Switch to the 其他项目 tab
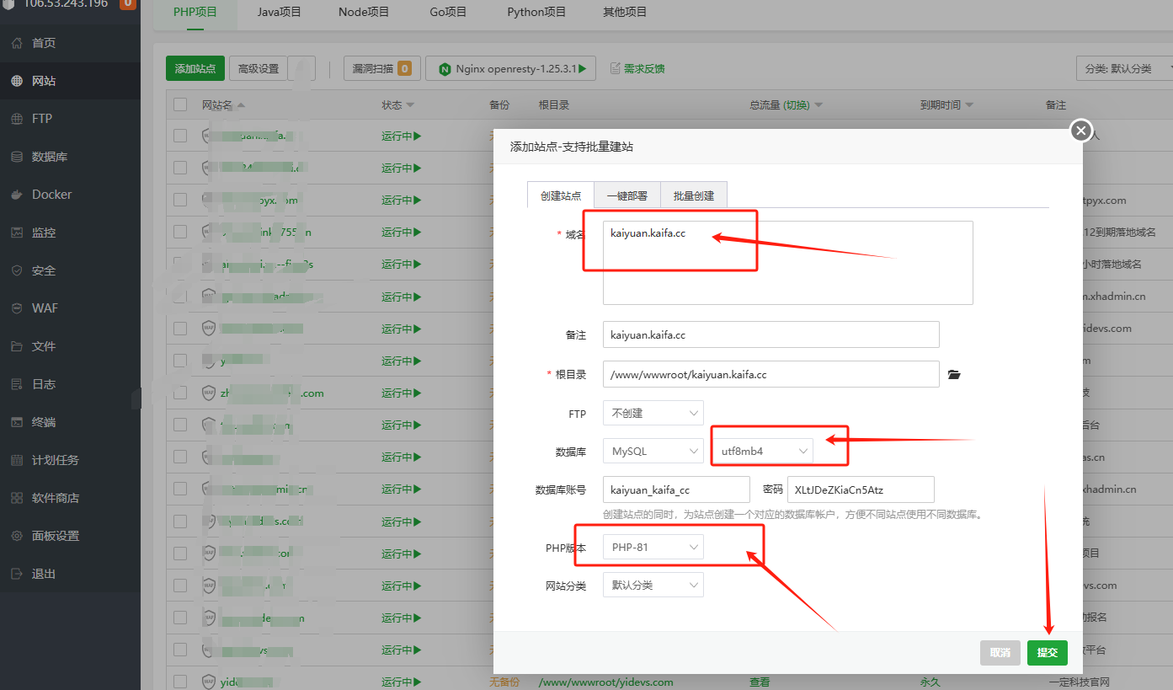Viewport: 1173px width, 690px height. (625, 12)
